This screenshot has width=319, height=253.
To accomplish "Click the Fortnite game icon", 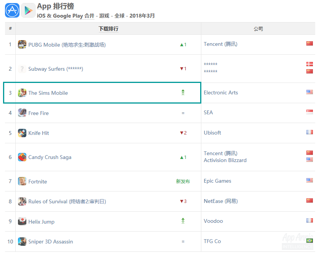I will coord(22,181).
